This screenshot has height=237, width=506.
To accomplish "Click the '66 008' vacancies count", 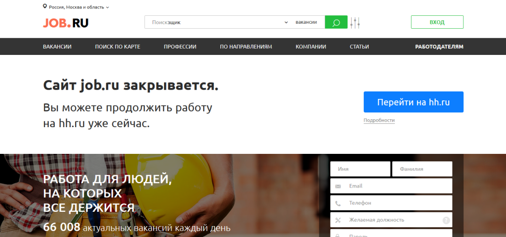I will tap(62, 227).
